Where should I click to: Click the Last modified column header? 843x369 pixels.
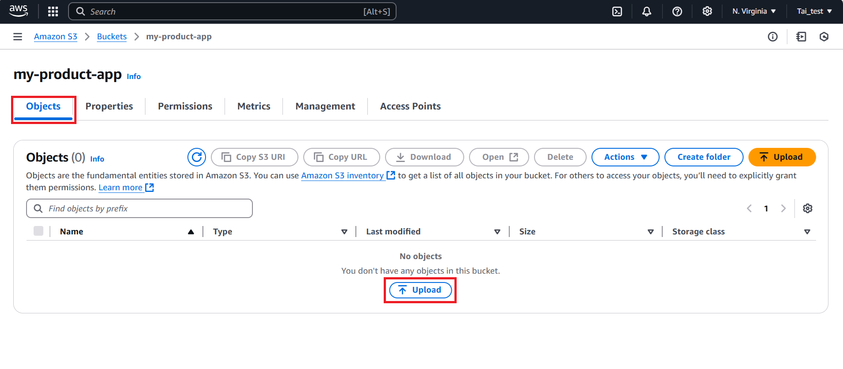coord(393,232)
